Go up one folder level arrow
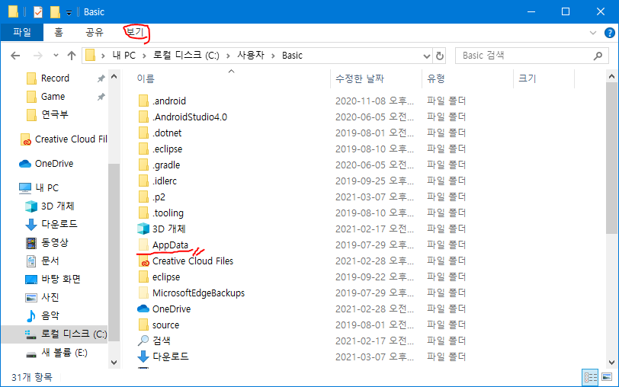The image size is (619, 387). (x=72, y=56)
